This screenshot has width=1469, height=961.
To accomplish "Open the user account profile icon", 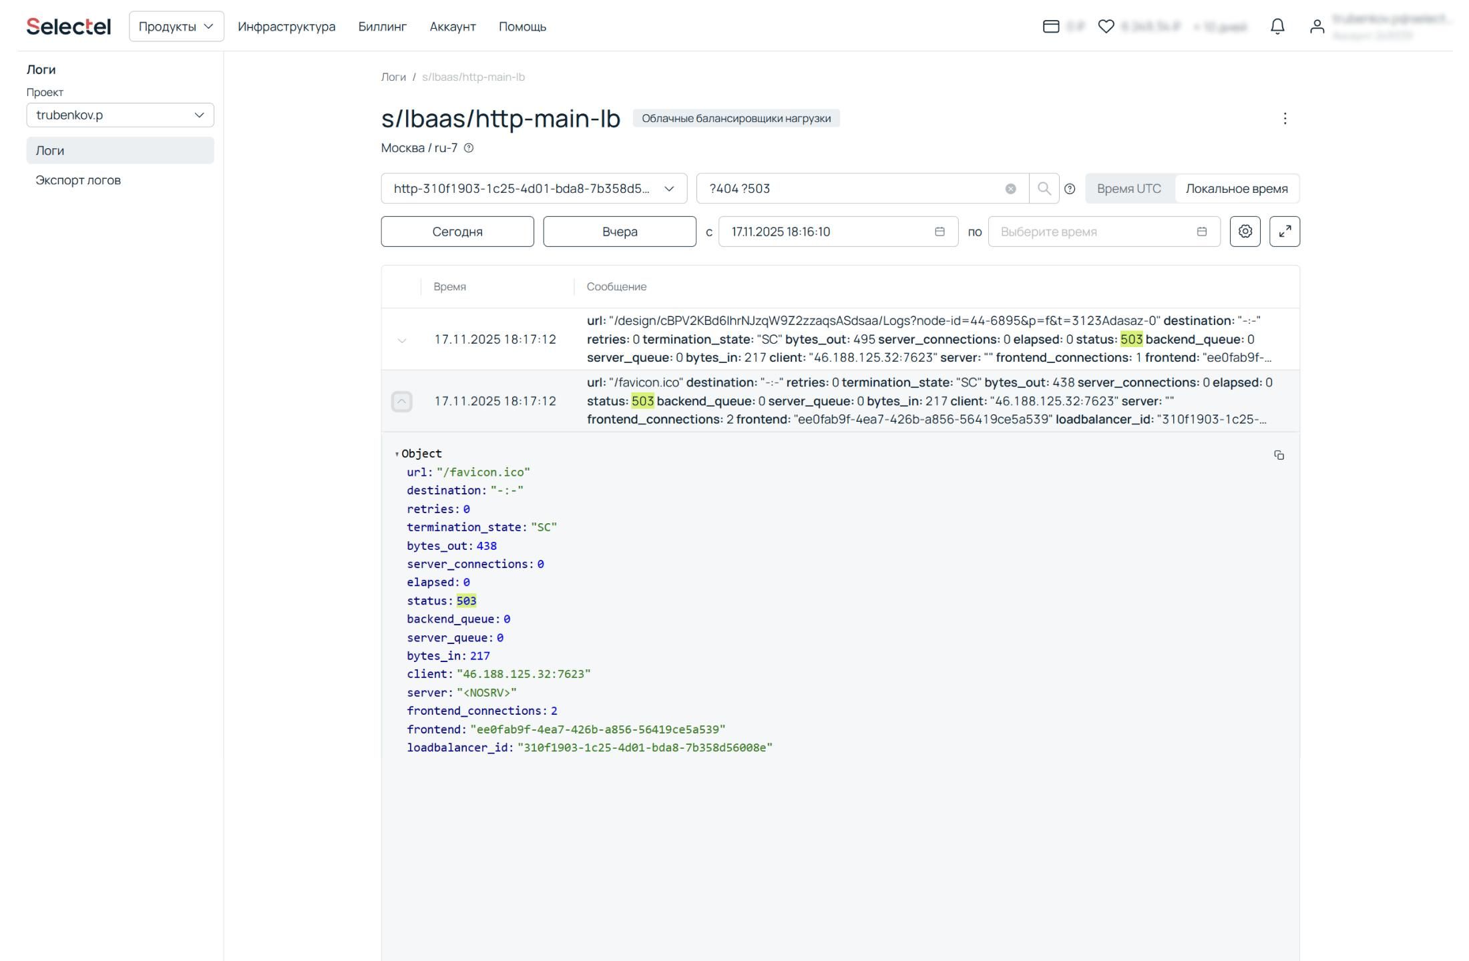I will tap(1316, 27).
